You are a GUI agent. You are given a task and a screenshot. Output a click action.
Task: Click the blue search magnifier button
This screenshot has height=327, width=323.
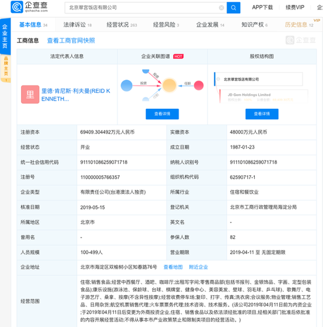(233, 8)
